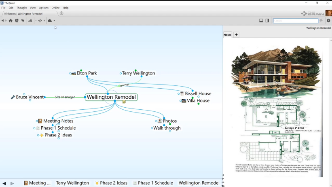Select Phase 2 Ideas in past thought list

tap(111, 183)
